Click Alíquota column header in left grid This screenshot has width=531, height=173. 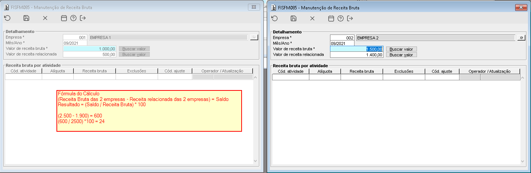[58, 71]
